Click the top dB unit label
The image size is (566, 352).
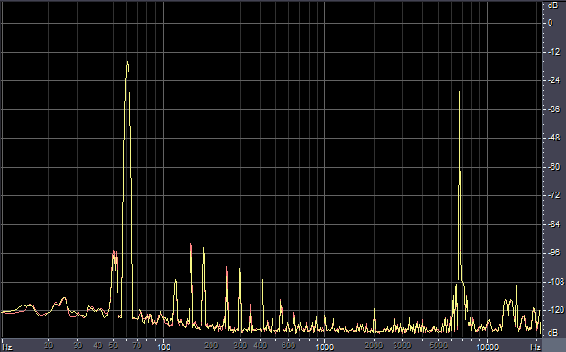click(x=552, y=5)
